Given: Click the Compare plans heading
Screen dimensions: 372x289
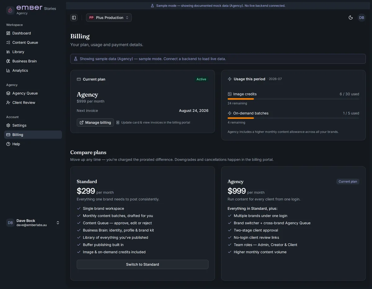Looking at the screenshot, I should (88, 152).
